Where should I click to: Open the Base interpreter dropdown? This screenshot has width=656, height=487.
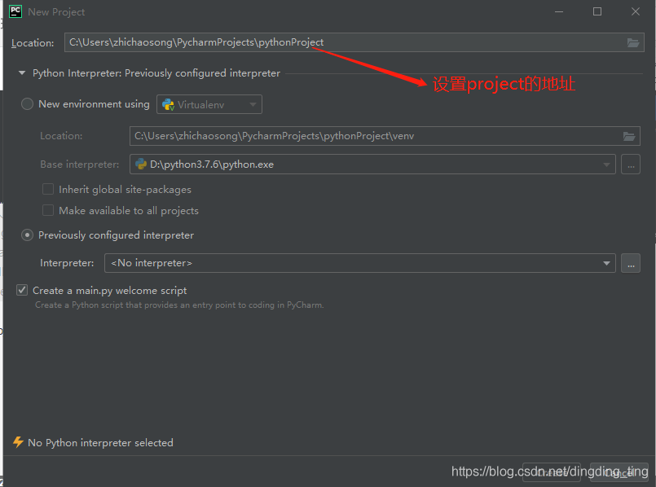click(372, 165)
